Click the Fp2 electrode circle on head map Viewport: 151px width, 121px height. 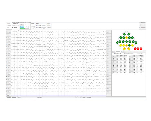pos(129,35)
